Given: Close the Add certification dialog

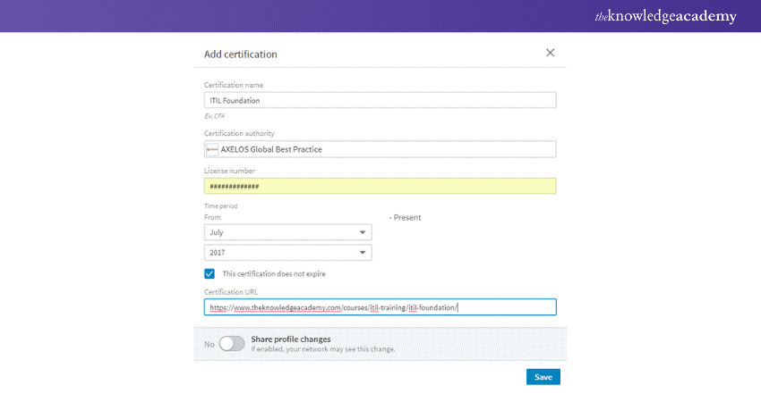Looking at the screenshot, I should tap(550, 54).
